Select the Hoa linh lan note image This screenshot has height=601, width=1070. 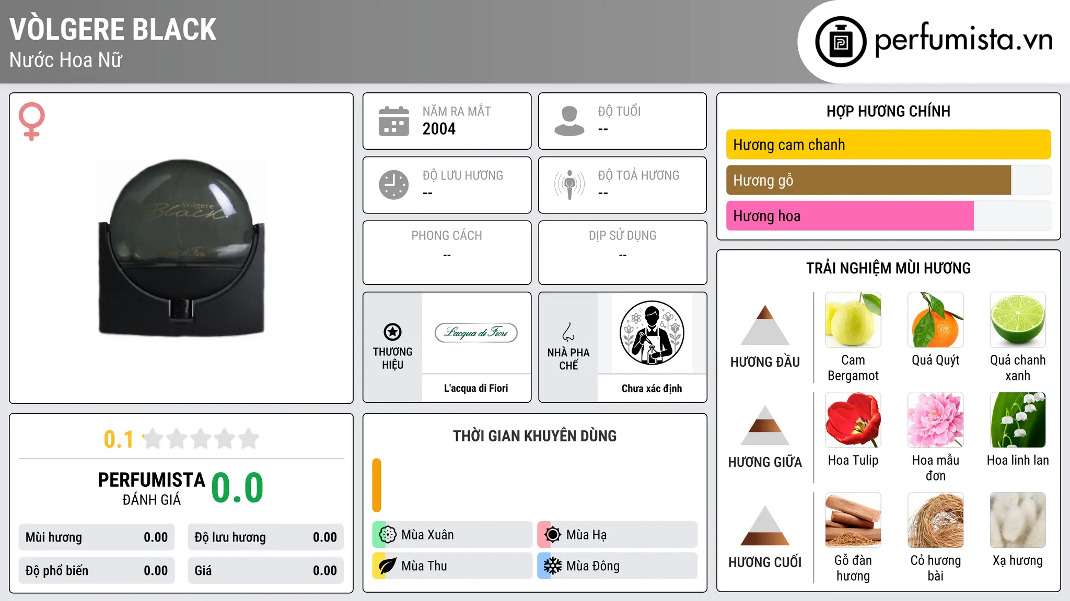click(x=1018, y=420)
